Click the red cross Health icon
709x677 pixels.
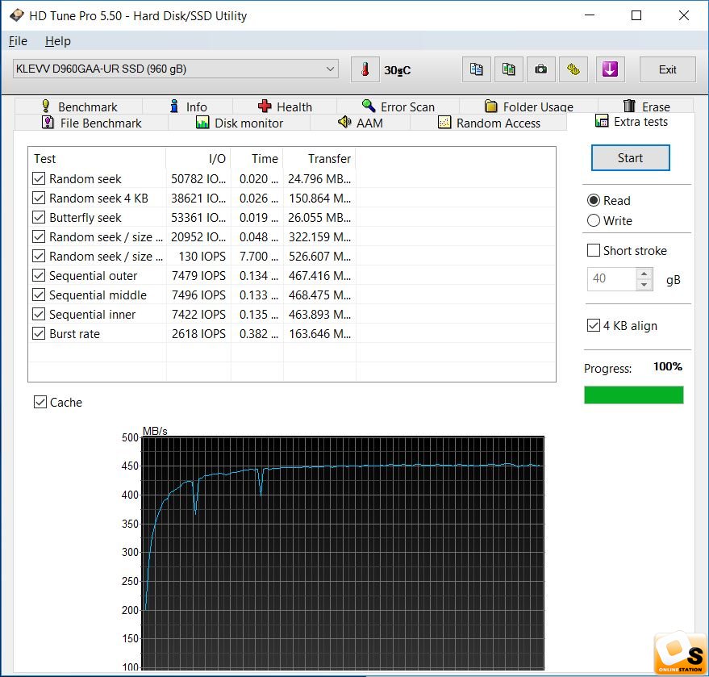265,107
